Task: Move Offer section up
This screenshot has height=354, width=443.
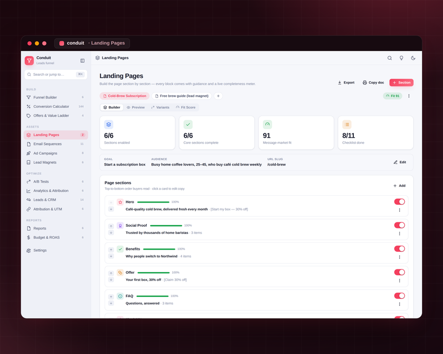Action: 111,273
